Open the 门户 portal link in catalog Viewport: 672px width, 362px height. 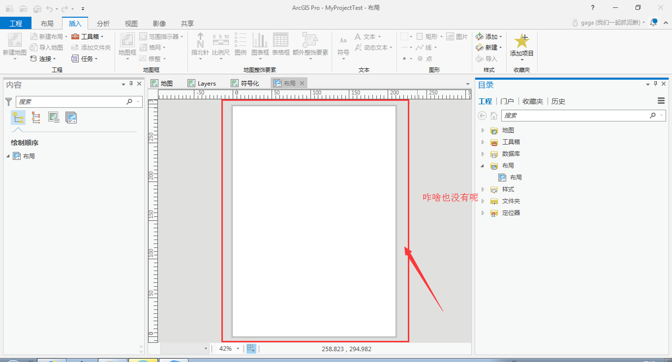pos(507,101)
